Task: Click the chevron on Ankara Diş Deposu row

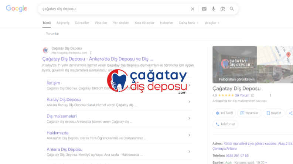Action: click(x=189, y=151)
